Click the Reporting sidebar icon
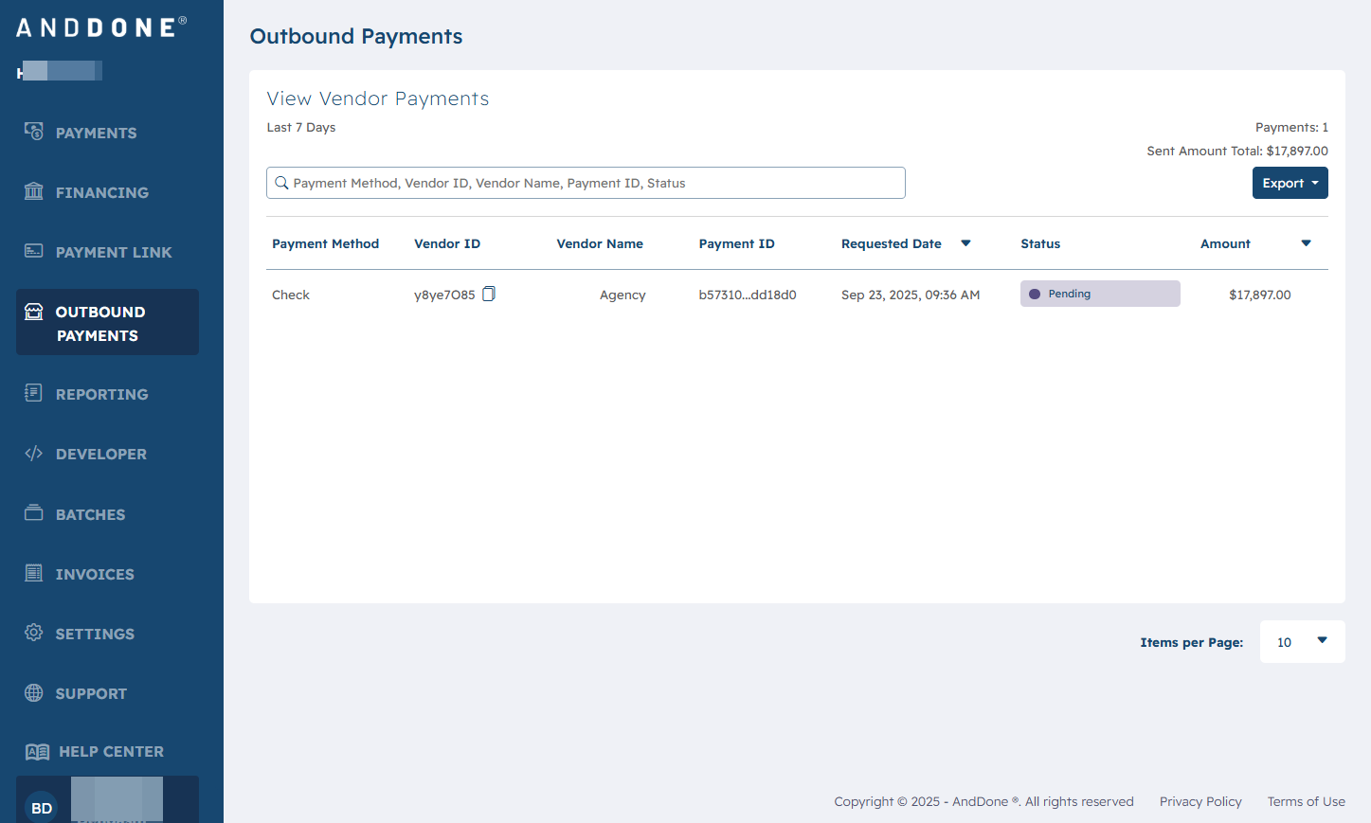This screenshot has height=823, width=1371. coord(34,393)
